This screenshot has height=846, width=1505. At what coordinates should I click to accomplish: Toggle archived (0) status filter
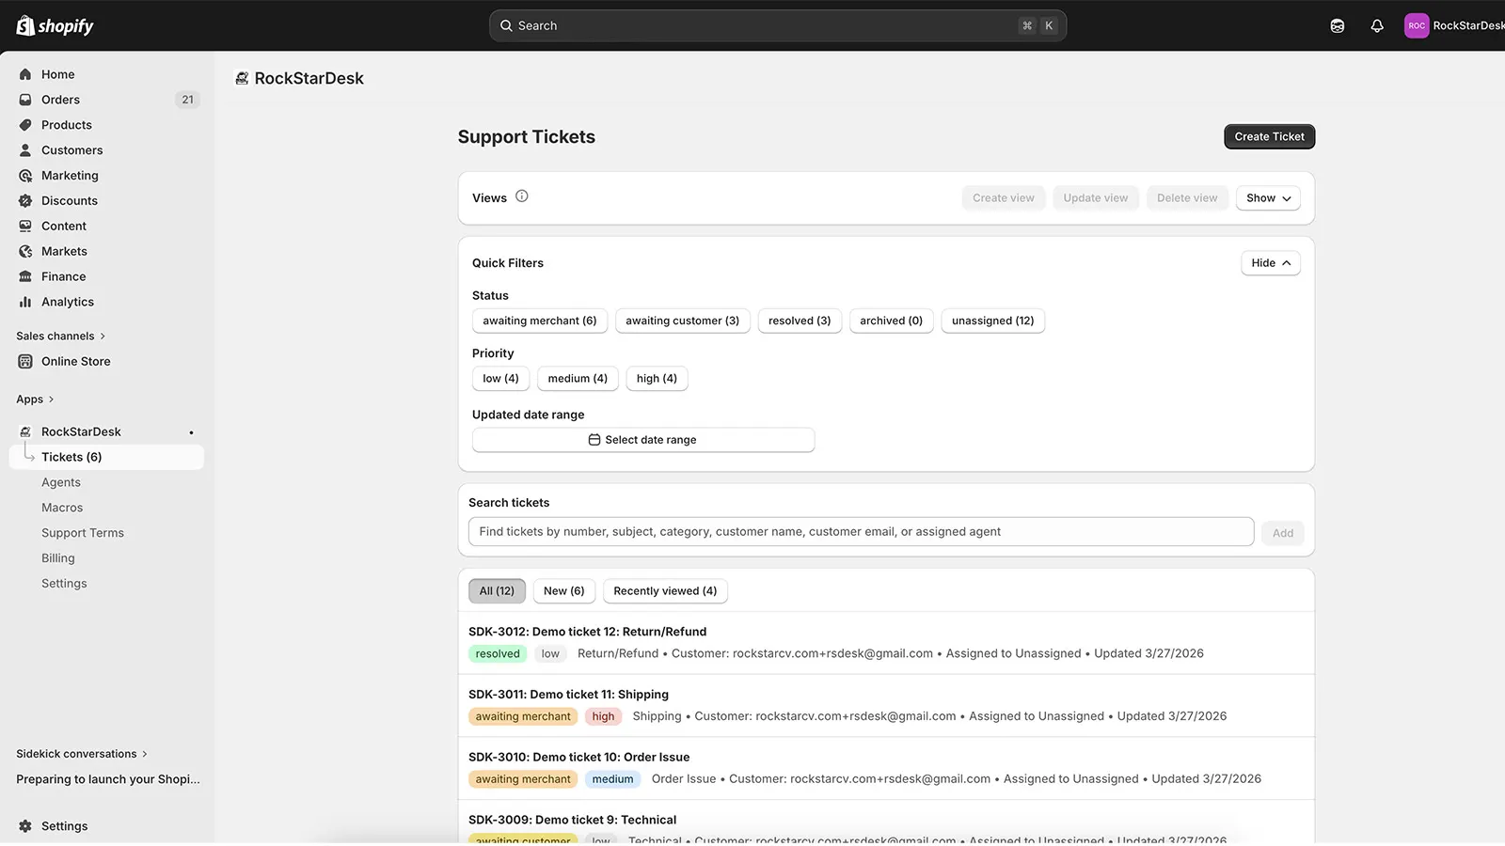click(891, 321)
